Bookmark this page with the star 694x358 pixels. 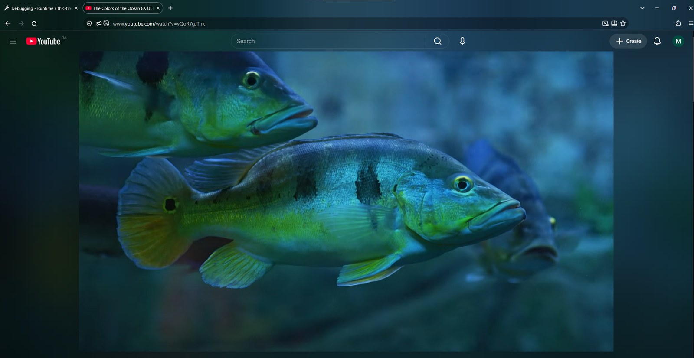[623, 23]
